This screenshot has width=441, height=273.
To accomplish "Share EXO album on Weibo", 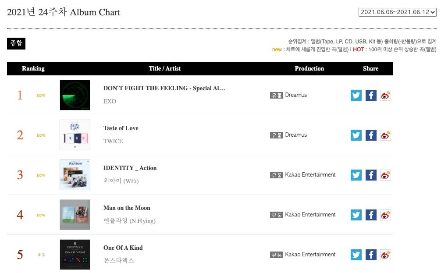I will click(385, 95).
